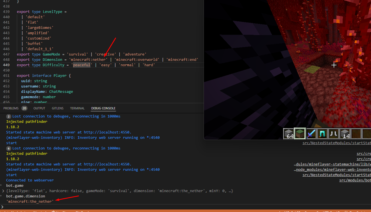Click 'minecraft:overworld' in the Dimension type
Image resolution: width=371 pixels, height=212 pixels.
137,60
